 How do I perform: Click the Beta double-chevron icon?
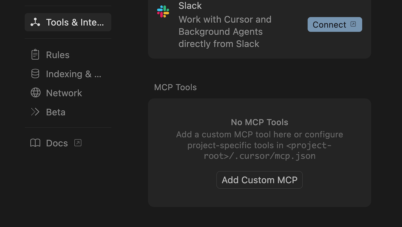[35, 112]
